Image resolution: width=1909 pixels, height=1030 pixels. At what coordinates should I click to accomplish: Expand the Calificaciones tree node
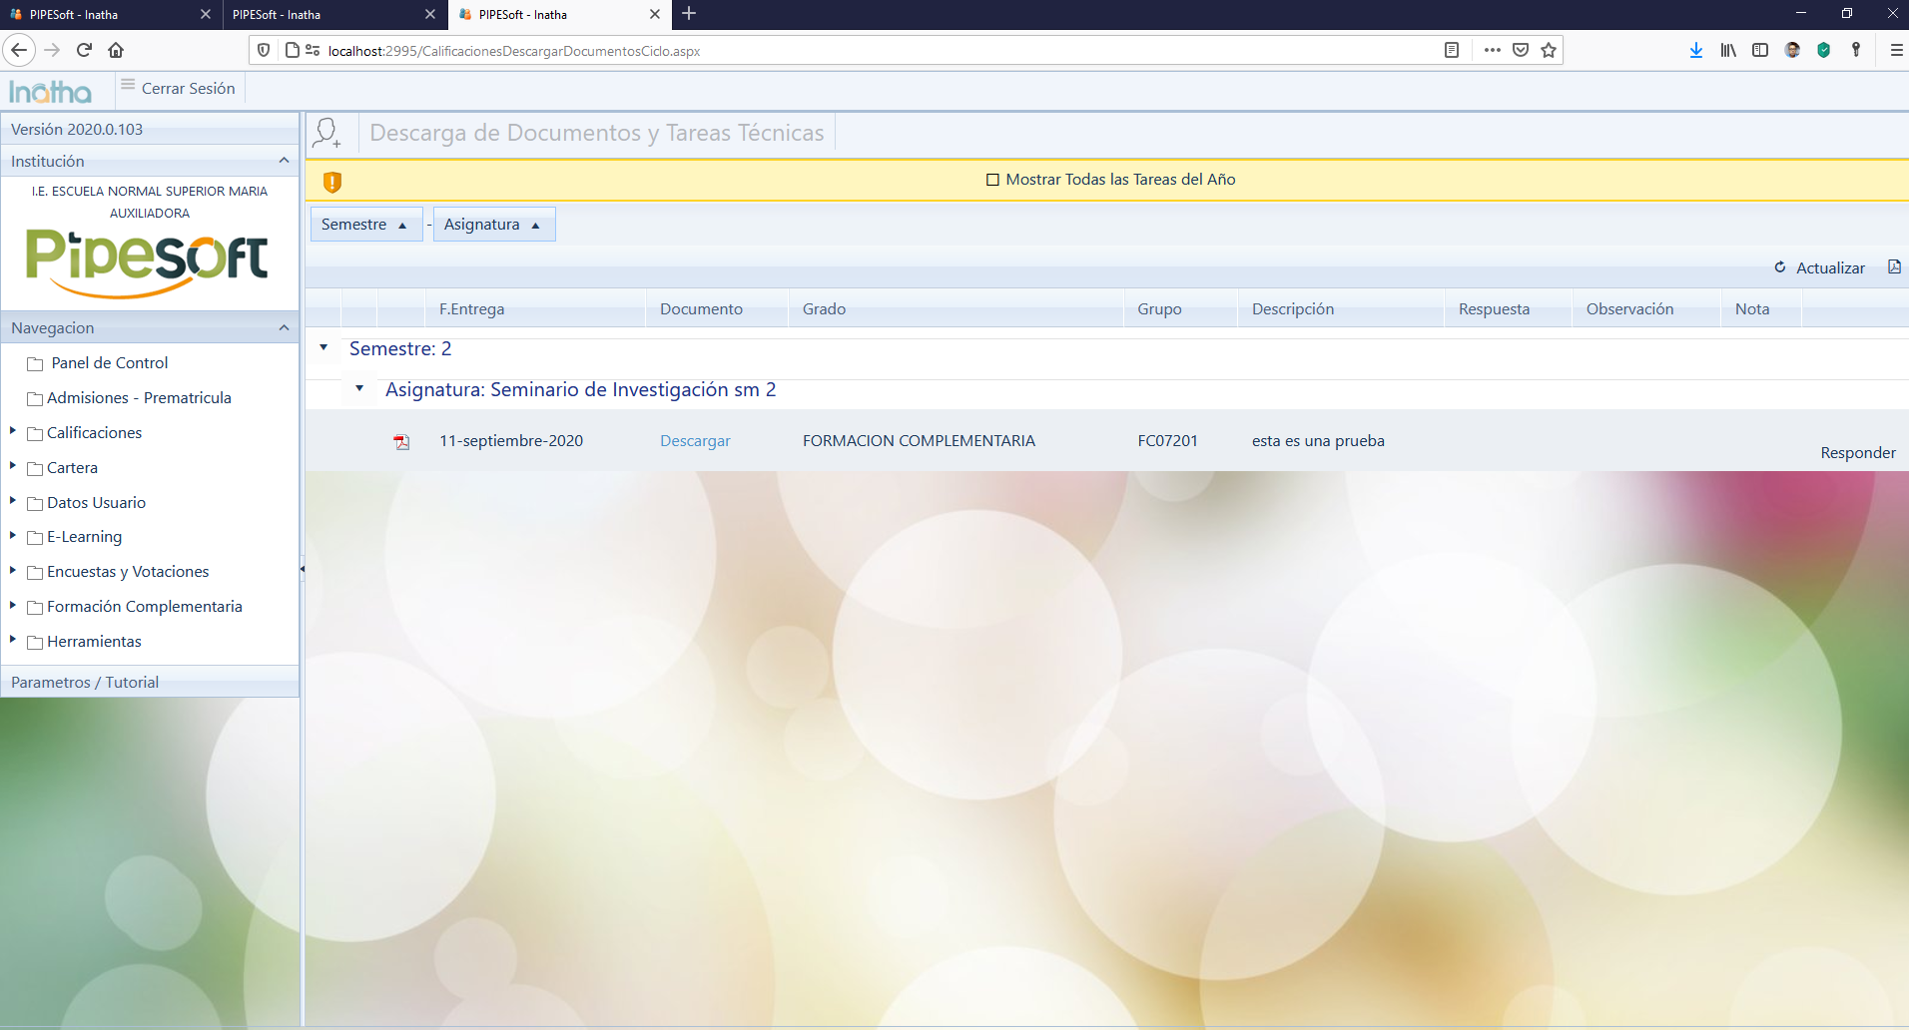(x=13, y=430)
